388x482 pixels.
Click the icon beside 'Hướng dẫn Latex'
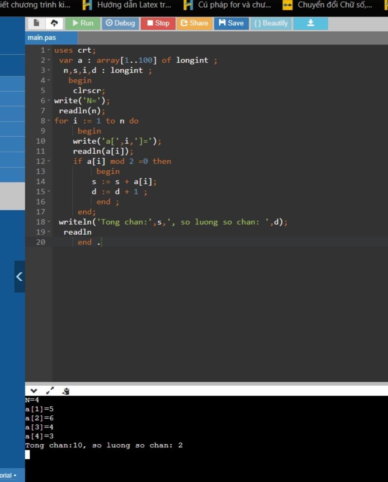pos(87,5)
